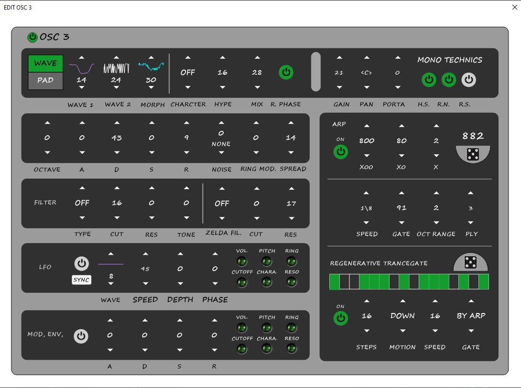Toggle the LFO power button
521x388 pixels.
coord(81,263)
